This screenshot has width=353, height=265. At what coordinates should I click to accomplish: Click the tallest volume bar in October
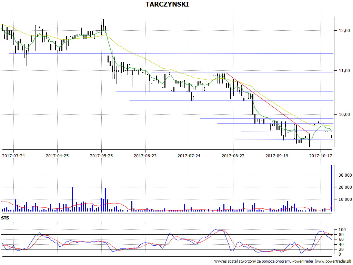[x=331, y=188]
